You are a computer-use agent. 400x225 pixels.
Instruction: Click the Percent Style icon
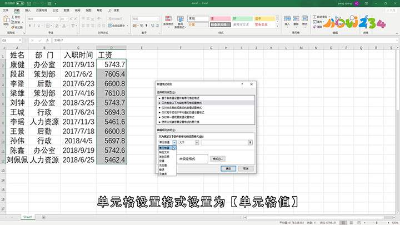coord(142,26)
